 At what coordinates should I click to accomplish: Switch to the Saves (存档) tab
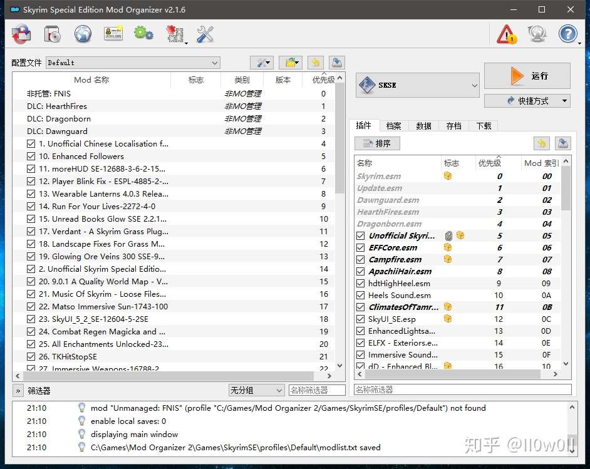pos(454,126)
